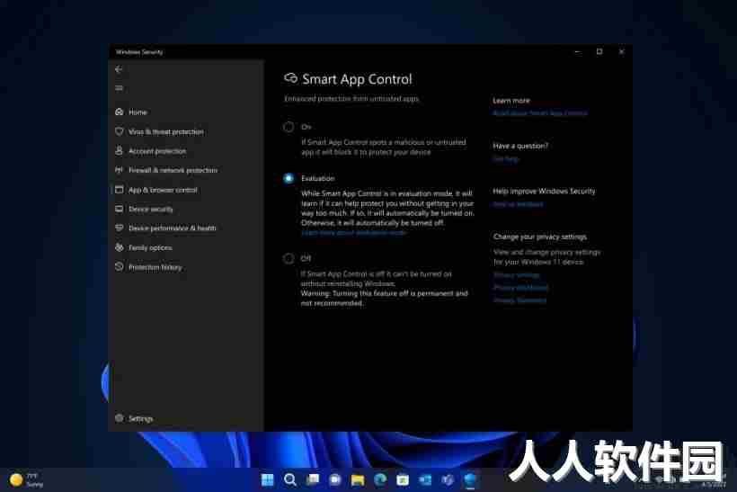Select the On radio button

pyautogui.click(x=289, y=127)
